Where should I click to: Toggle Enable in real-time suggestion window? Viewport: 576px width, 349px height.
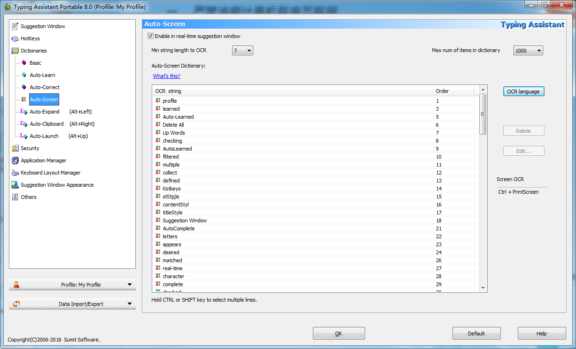tap(150, 36)
